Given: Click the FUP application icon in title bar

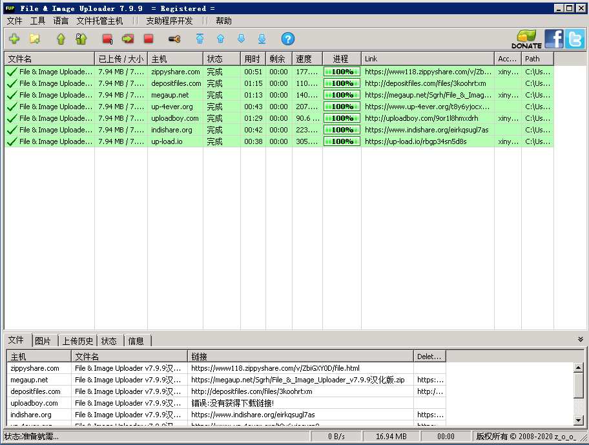Looking at the screenshot, I should (10, 8).
